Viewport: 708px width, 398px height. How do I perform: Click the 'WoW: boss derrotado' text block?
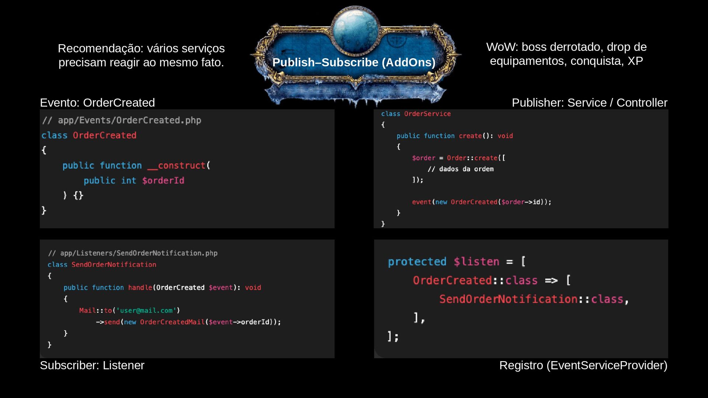pyautogui.click(x=566, y=54)
